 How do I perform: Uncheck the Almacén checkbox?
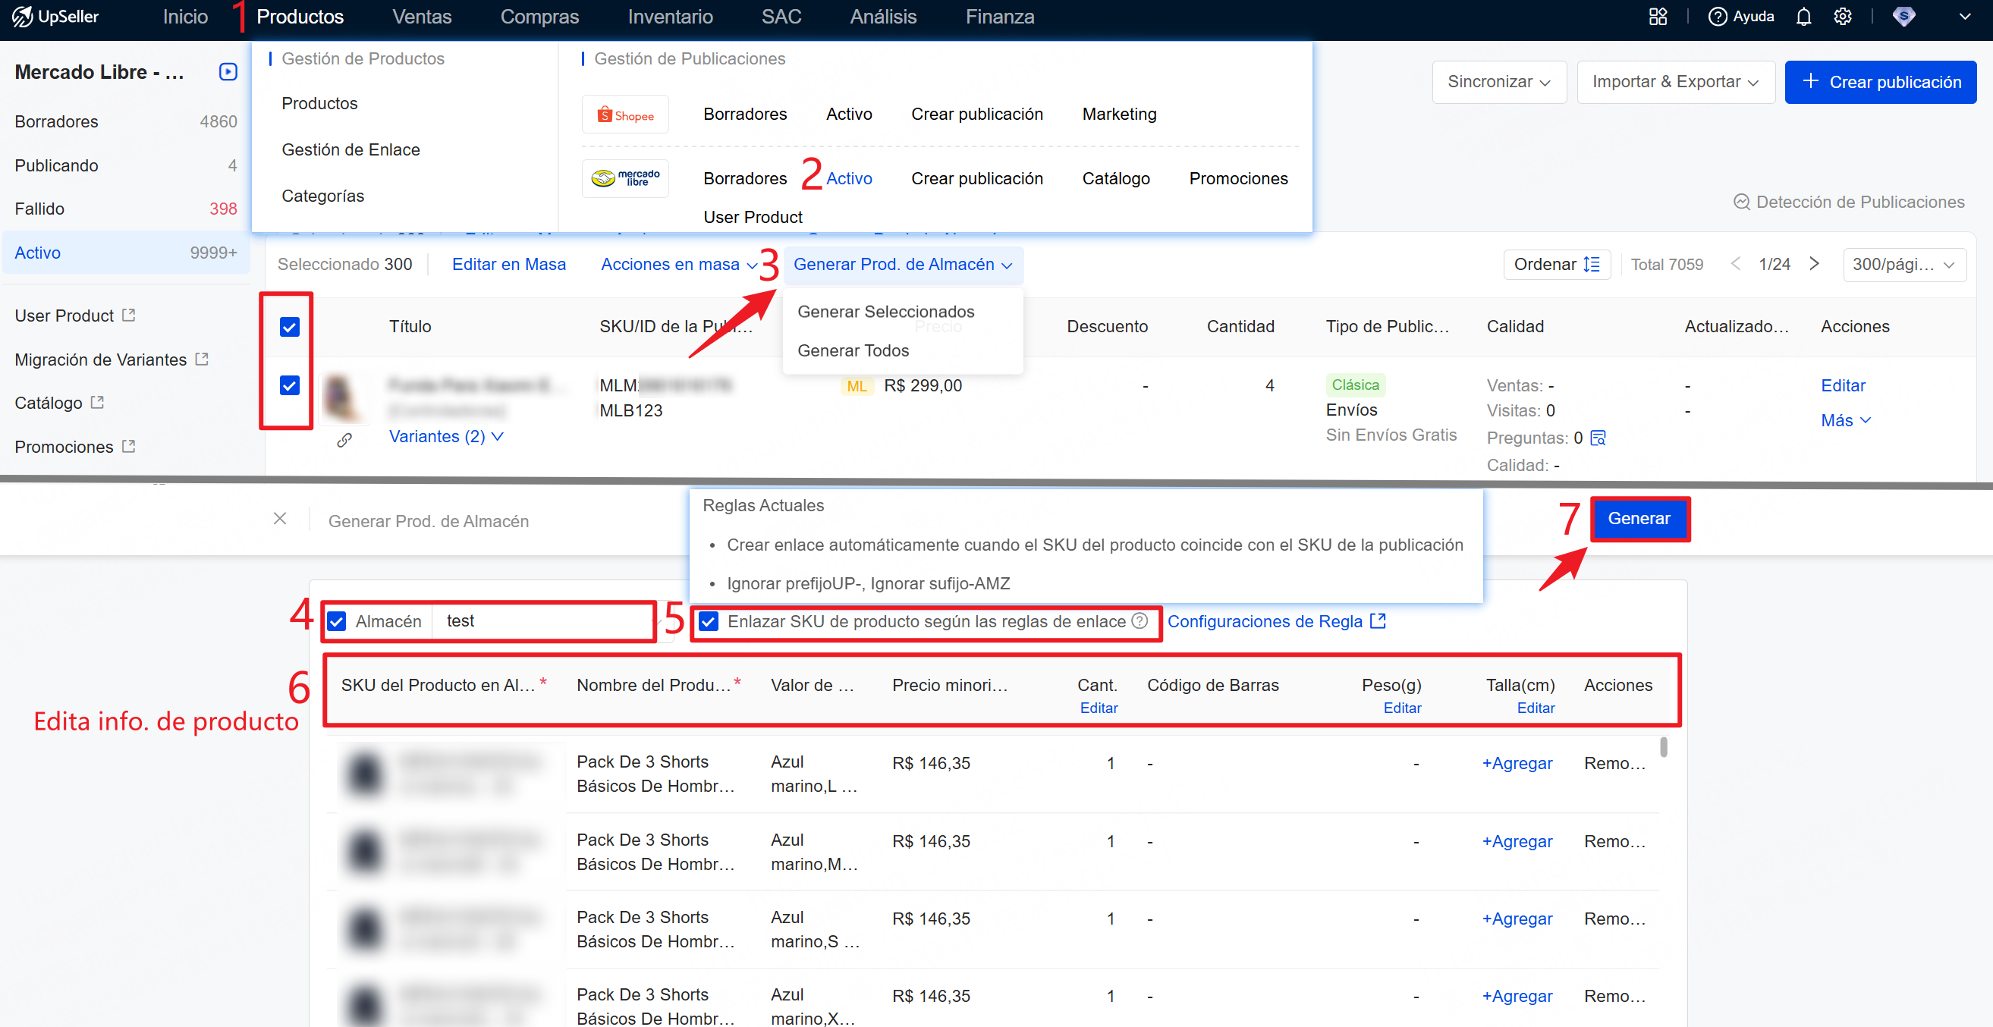click(x=337, y=621)
